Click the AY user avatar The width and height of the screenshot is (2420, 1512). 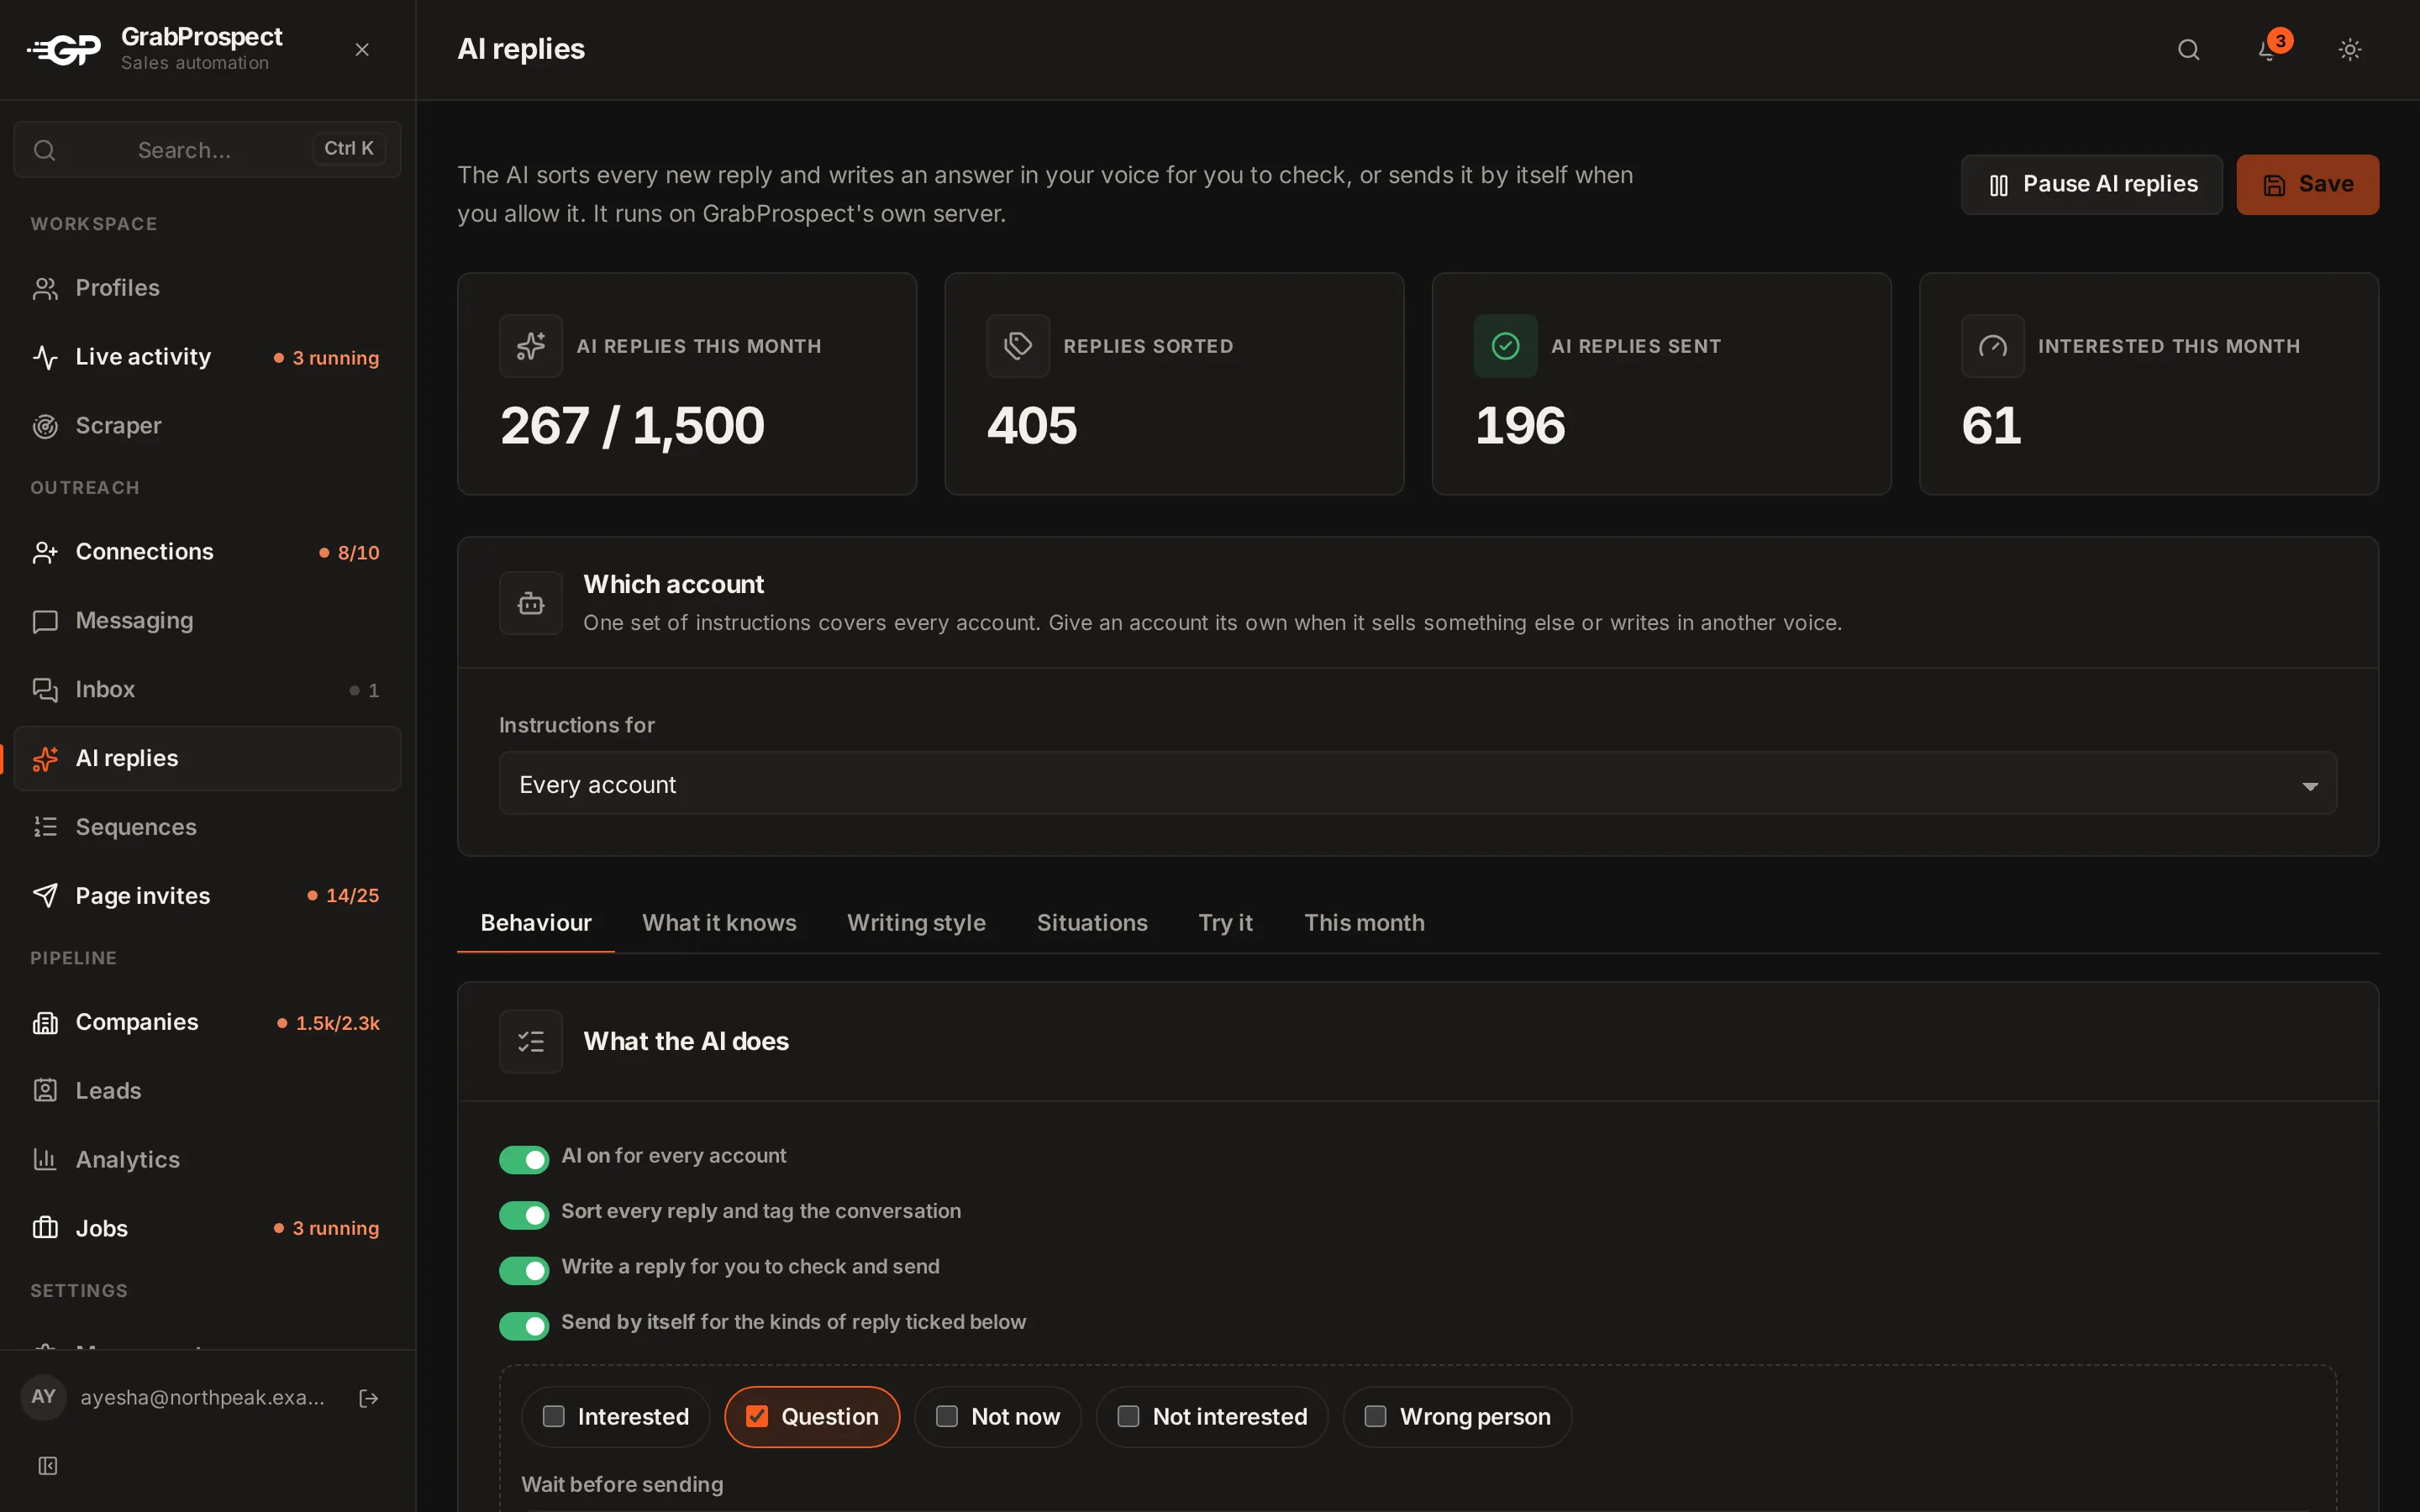[43, 1397]
